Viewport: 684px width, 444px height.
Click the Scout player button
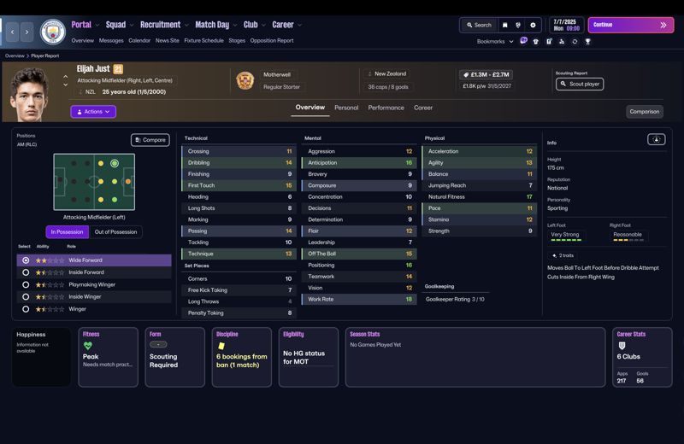[580, 84]
